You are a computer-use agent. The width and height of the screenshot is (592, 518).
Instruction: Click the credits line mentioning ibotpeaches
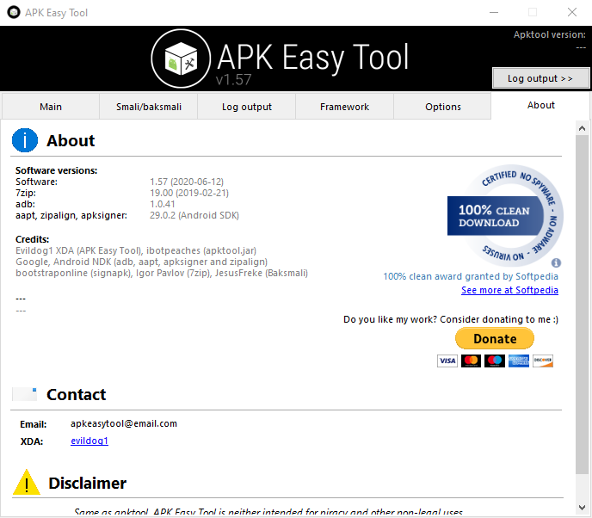point(136,250)
